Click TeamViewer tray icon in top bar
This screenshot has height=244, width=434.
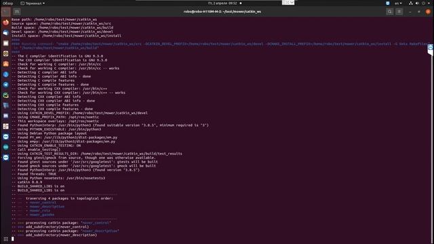pos(388,3)
